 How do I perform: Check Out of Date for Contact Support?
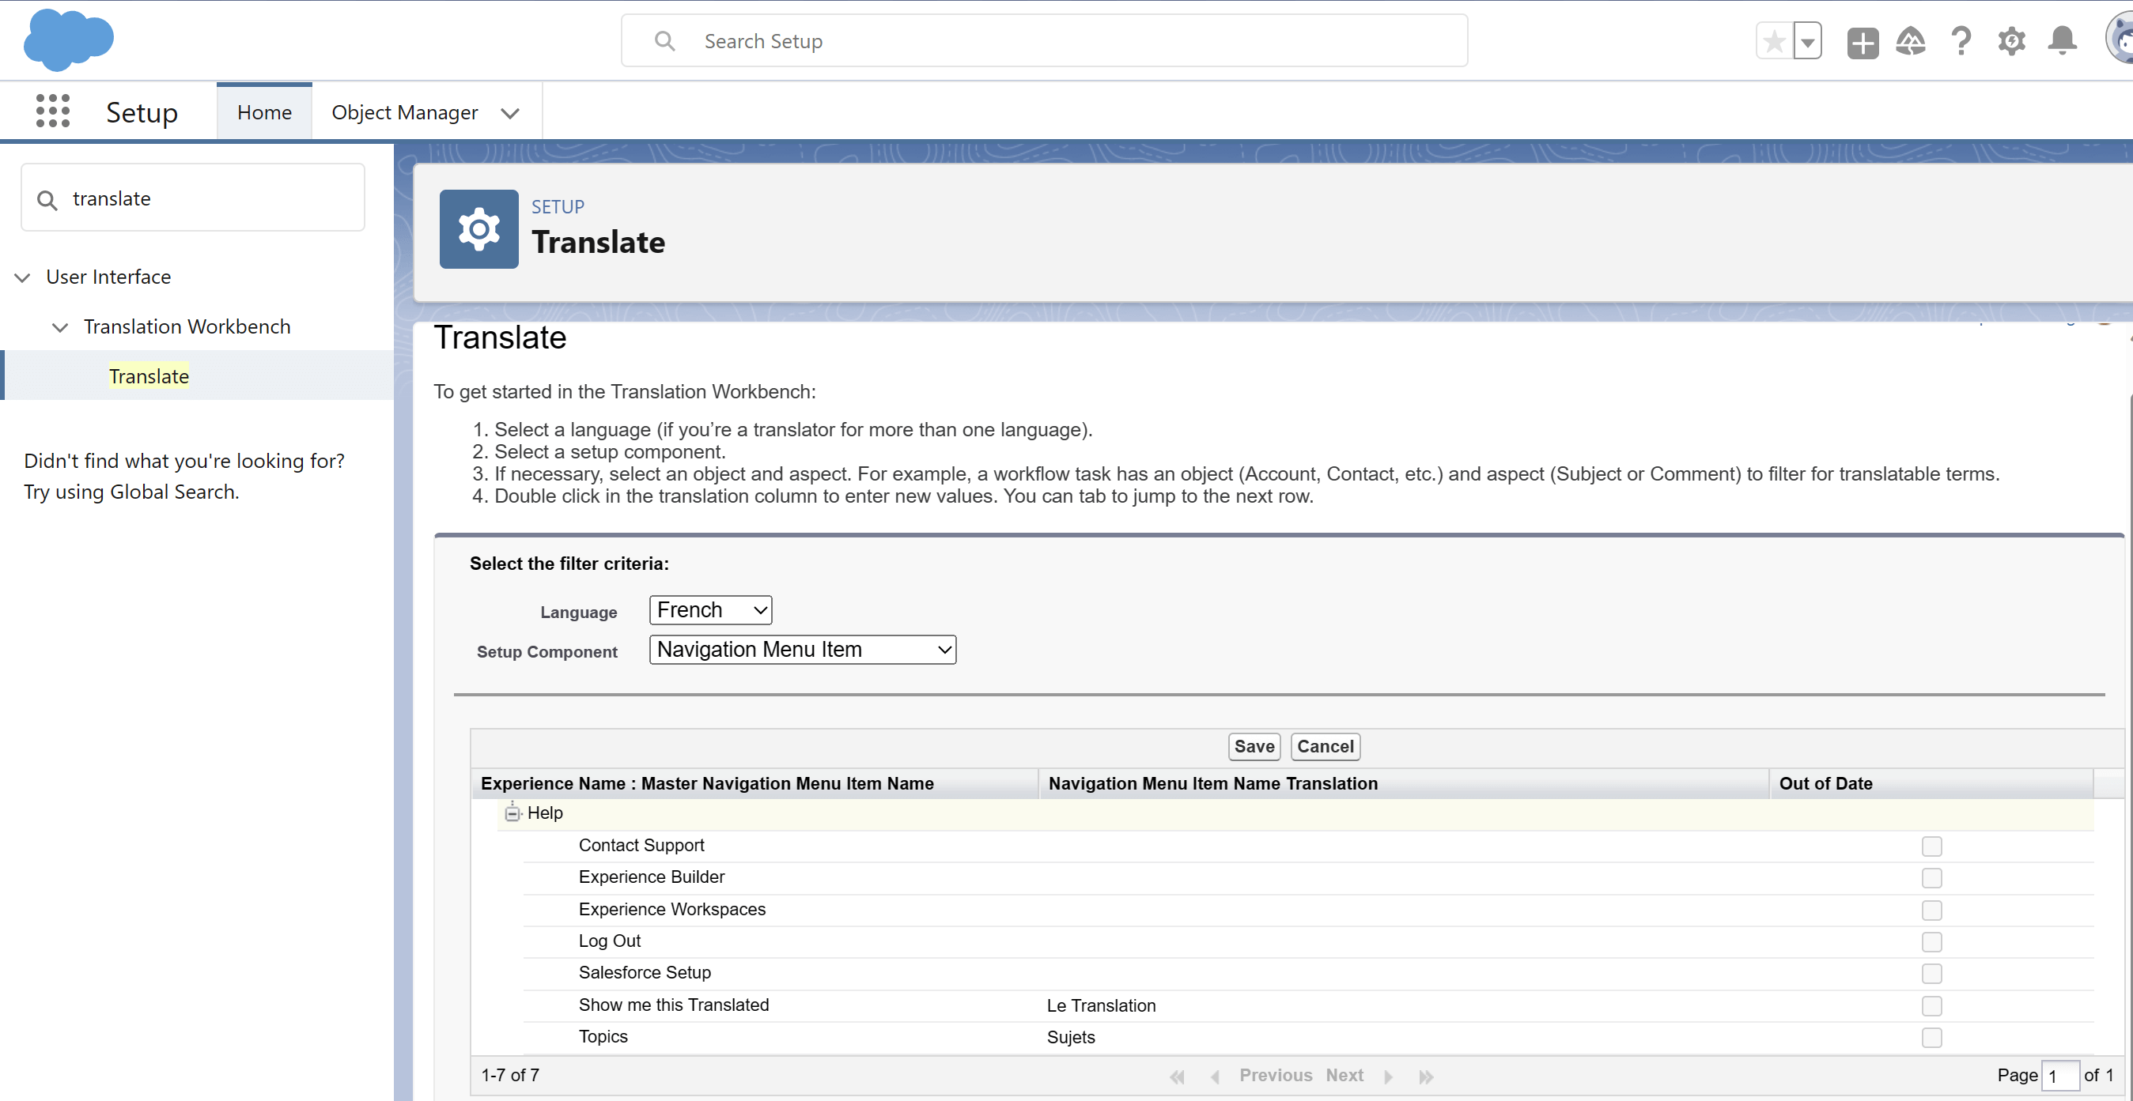click(1932, 846)
